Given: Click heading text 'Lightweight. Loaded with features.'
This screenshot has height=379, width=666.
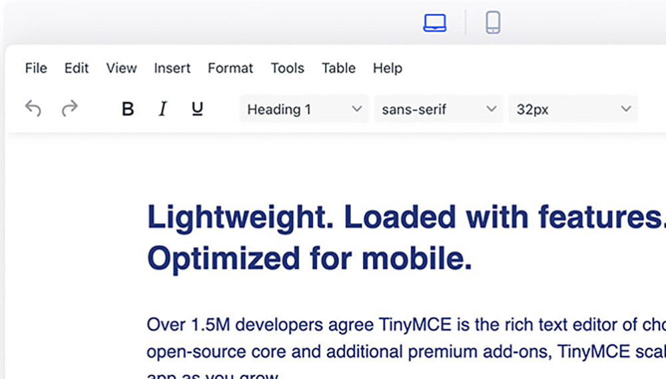Looking at the screenshot, I should (x=406, y=218).
